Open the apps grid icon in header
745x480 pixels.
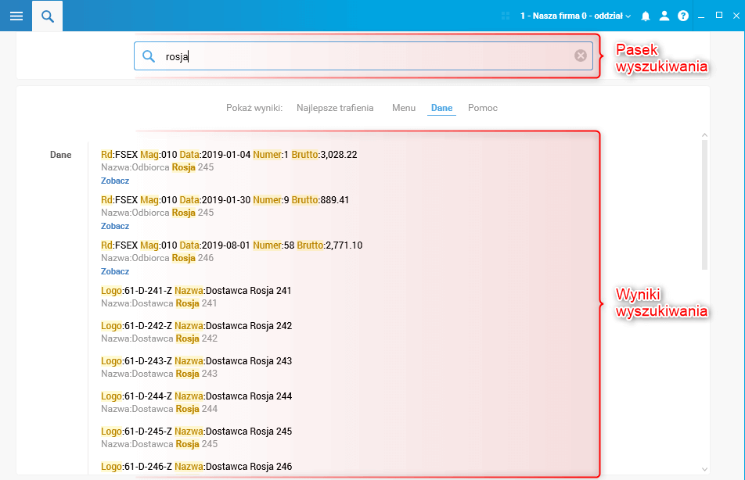click(506, 16)
